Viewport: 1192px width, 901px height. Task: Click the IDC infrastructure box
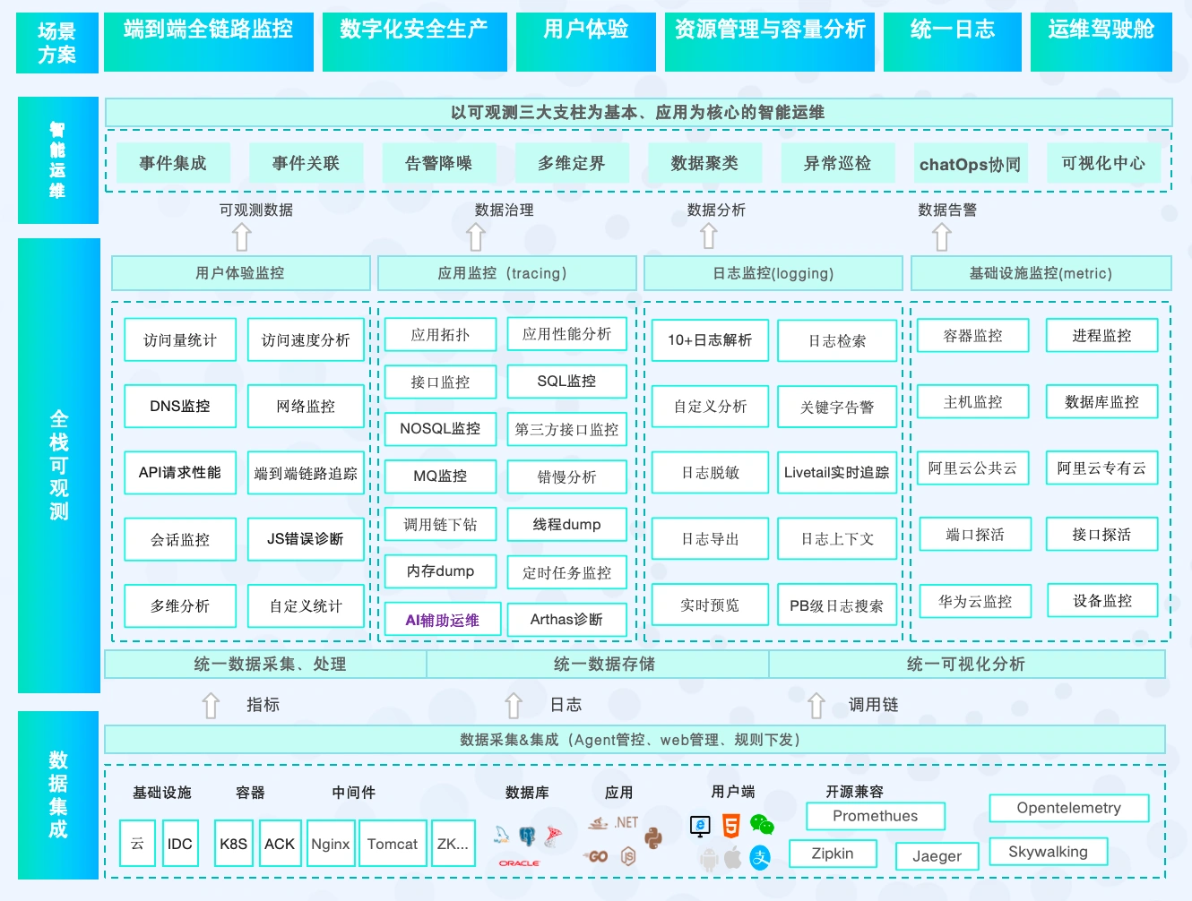pyautogui.click(x=180, y=844)
